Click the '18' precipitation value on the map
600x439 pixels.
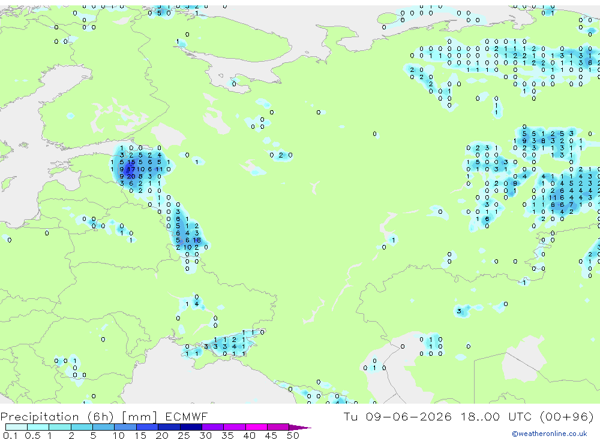tap(197, 240)
